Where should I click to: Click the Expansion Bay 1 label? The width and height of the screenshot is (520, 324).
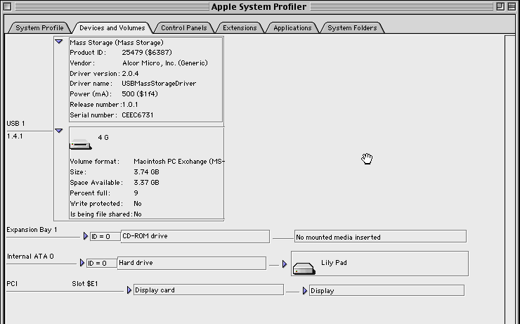click(x=32, y=230)
